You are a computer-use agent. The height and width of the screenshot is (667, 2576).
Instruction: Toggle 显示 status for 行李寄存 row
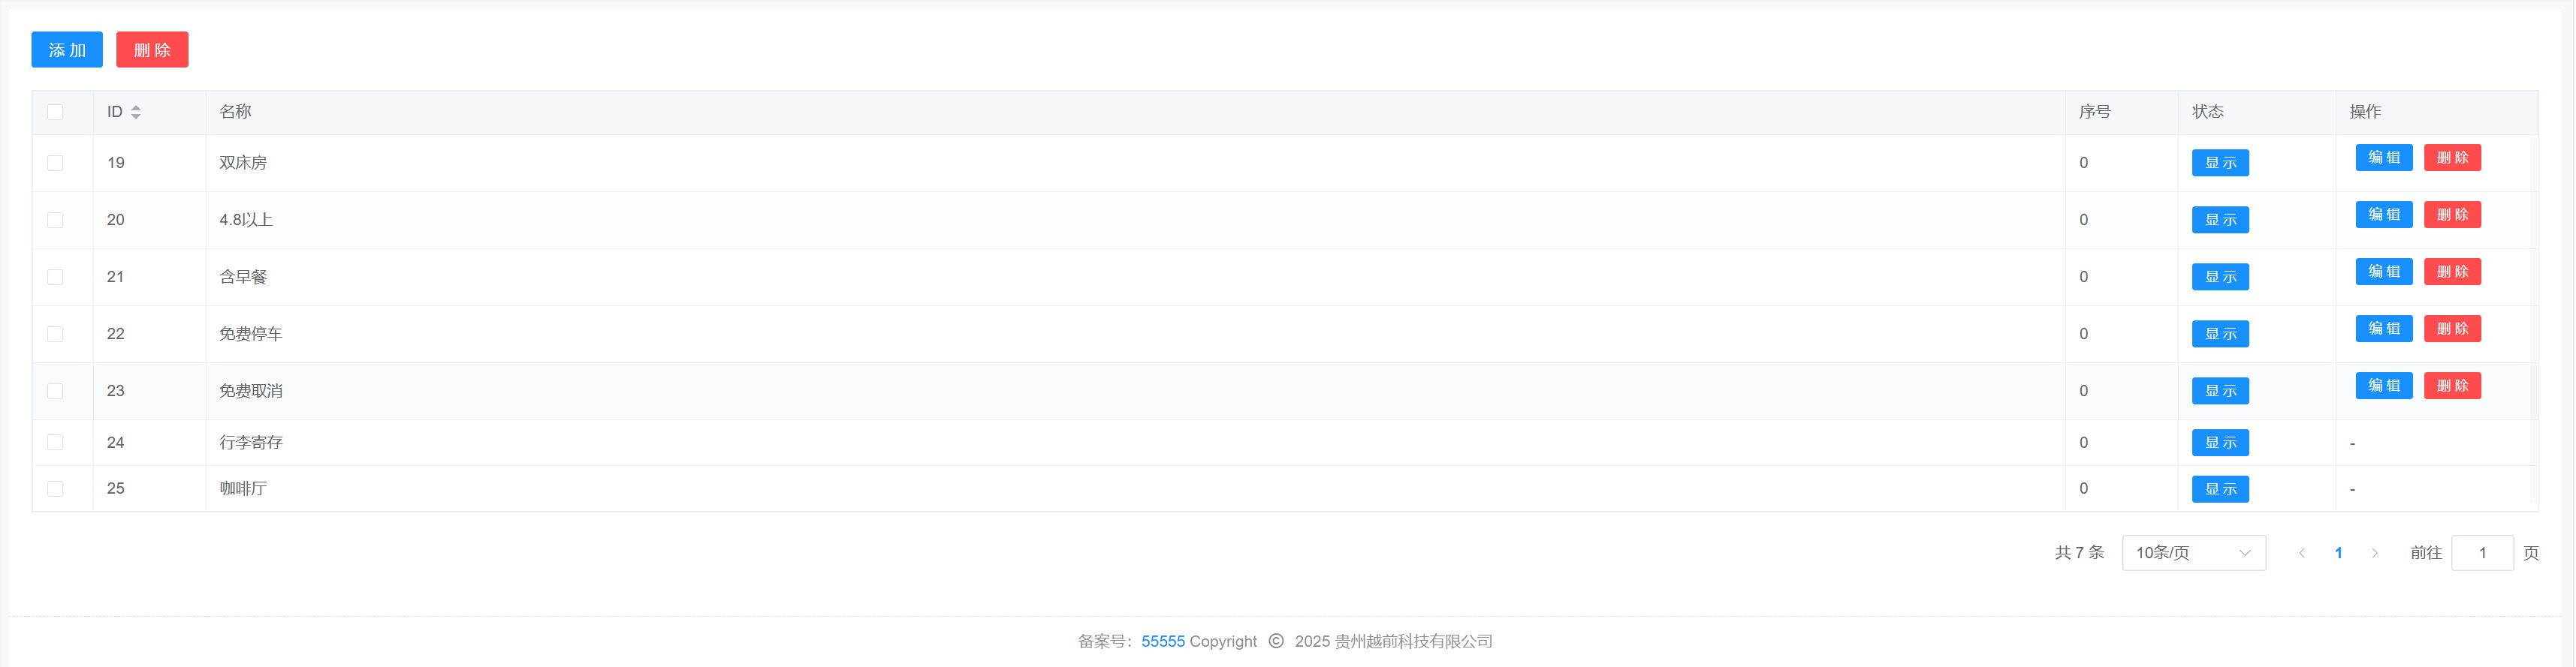pyautogui.click(x=2220, y=443)
